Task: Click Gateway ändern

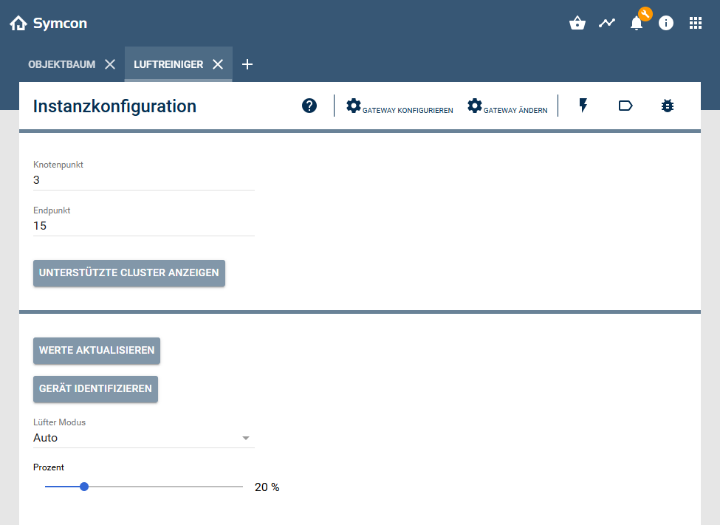Action: coord(507,106)
